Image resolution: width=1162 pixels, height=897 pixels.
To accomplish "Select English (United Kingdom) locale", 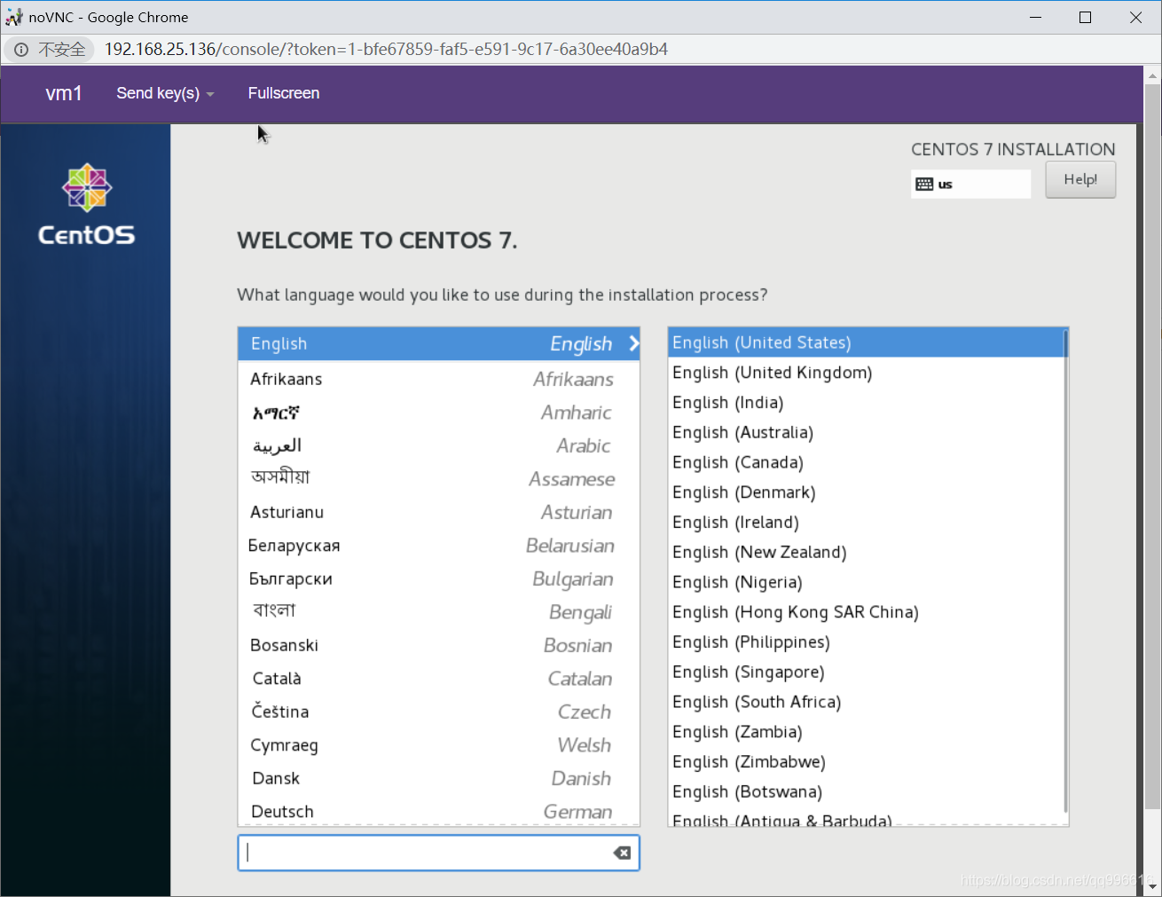I will [x=865, y=373].
